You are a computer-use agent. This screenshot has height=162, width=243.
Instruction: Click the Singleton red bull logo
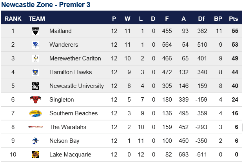click(x=35, y=100)
